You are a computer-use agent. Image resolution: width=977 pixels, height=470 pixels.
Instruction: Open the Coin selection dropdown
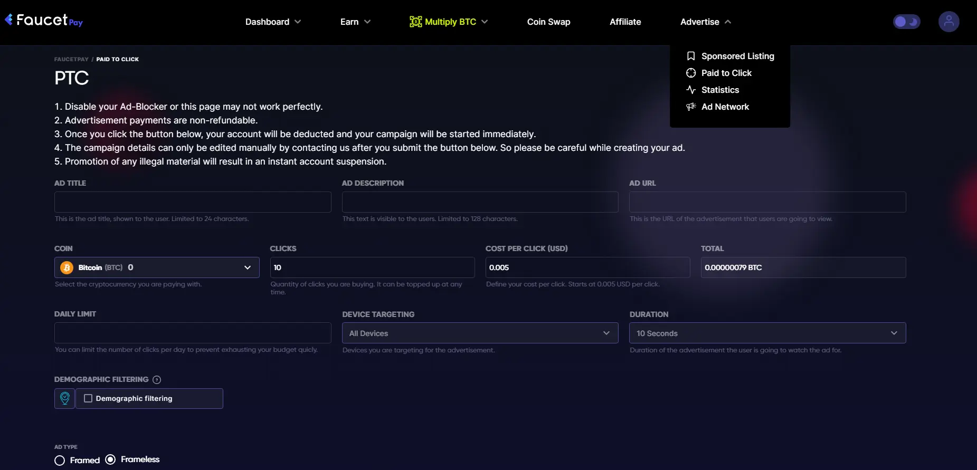[x=157, y=267]
